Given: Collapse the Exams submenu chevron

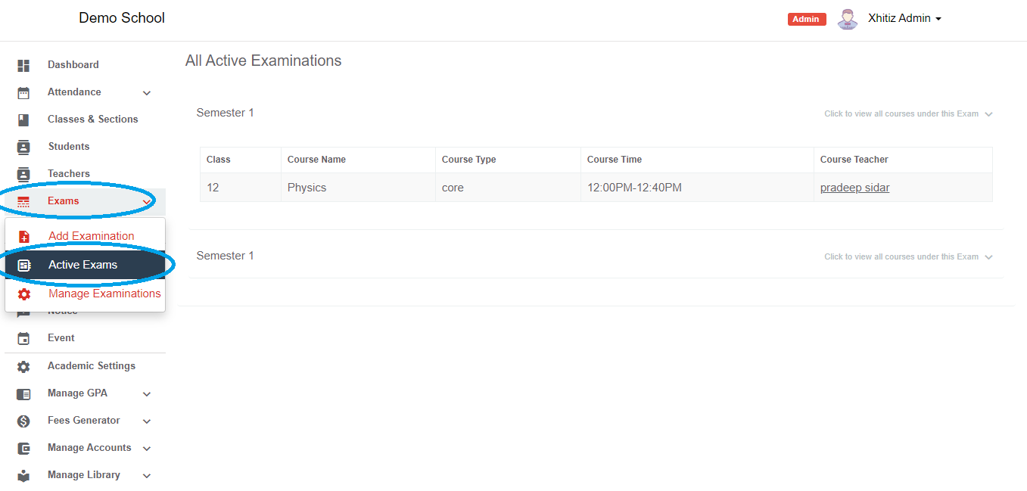Looking at the screenshot, I should [x=147, y=202].
